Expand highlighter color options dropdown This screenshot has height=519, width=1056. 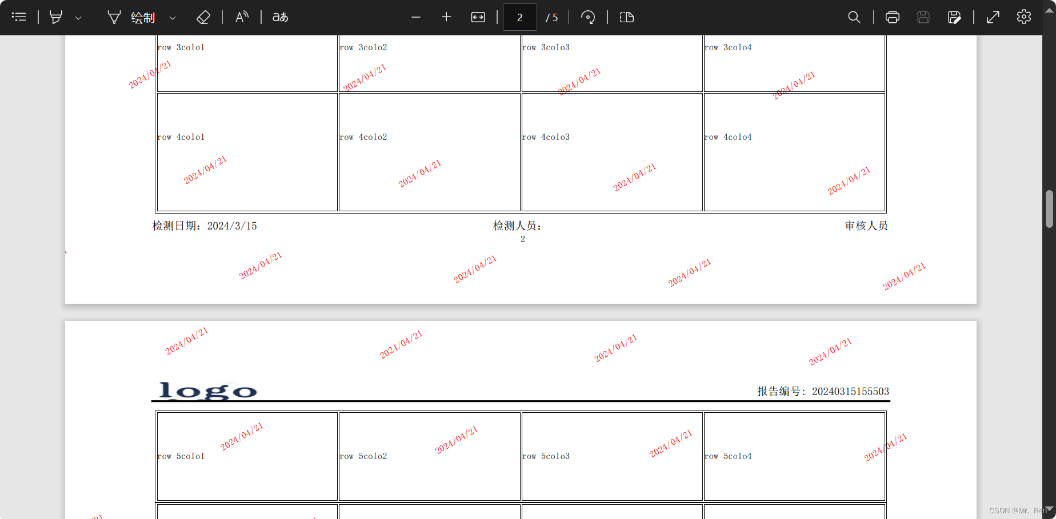tap(78, 18)
